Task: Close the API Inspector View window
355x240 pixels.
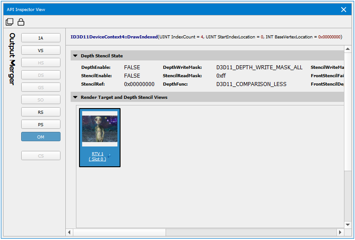Action: pyautogui.click(x=344, y=10)
